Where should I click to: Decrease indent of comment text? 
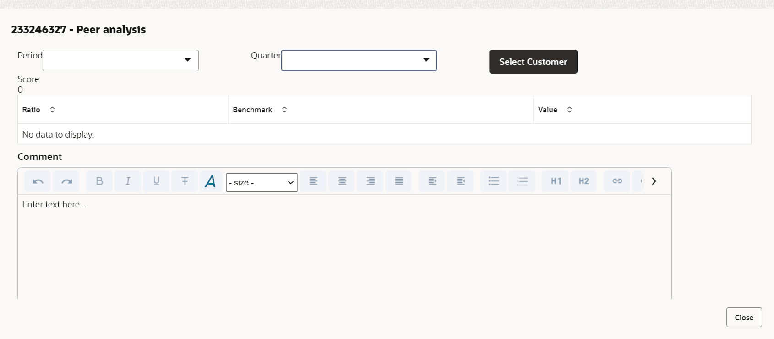[460, 181]
